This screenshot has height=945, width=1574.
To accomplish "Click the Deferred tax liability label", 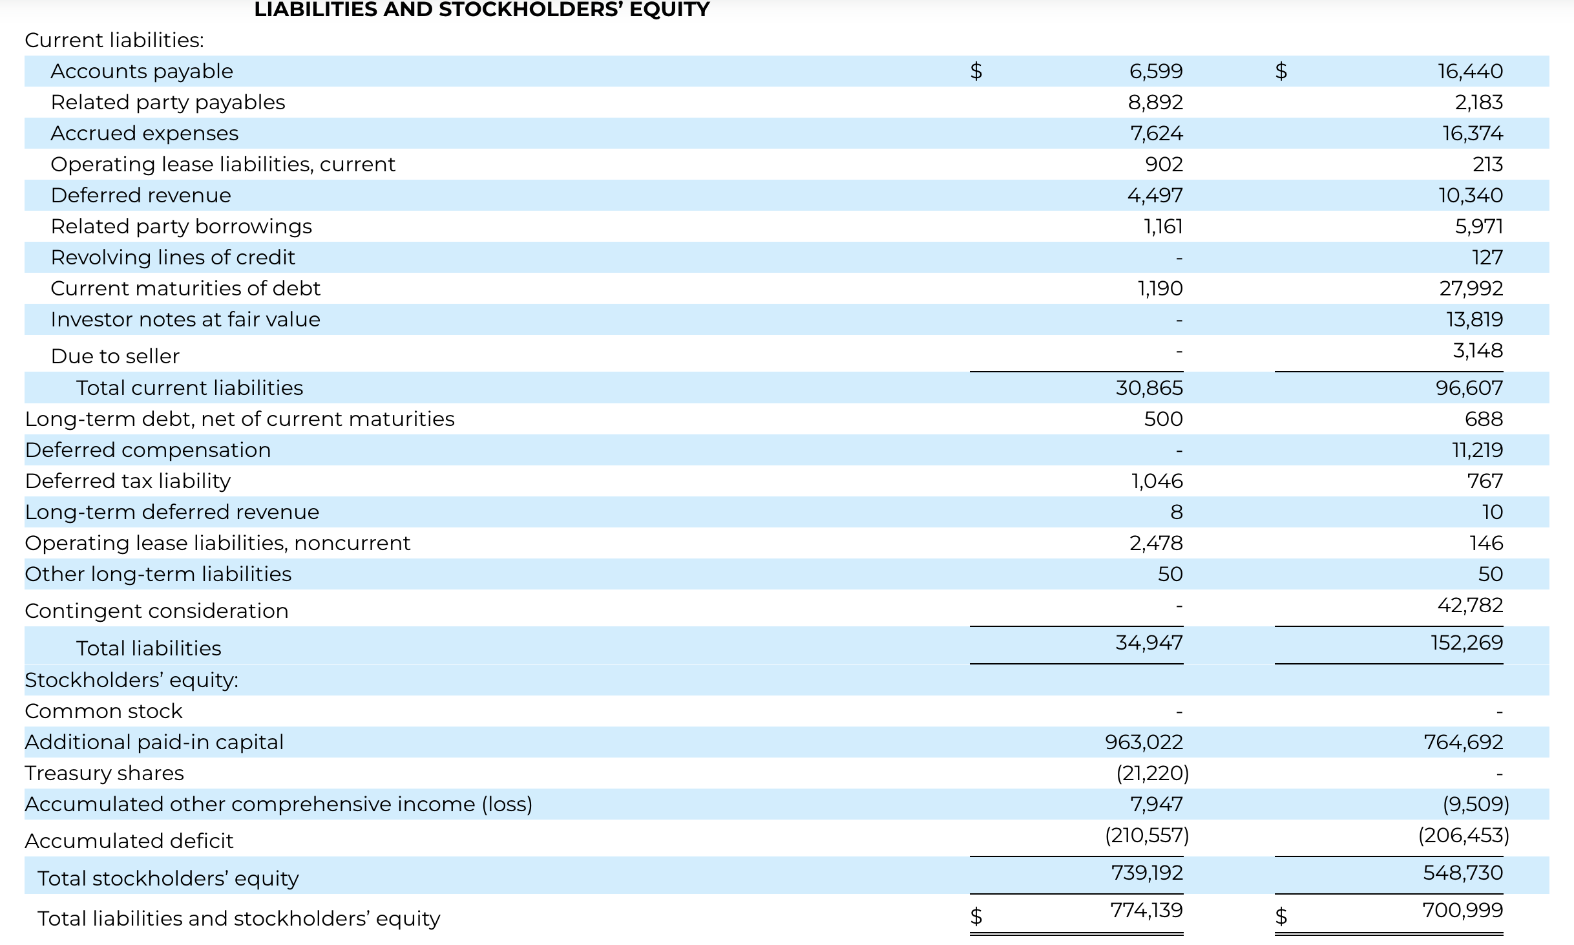I will (x=127, y=481).
